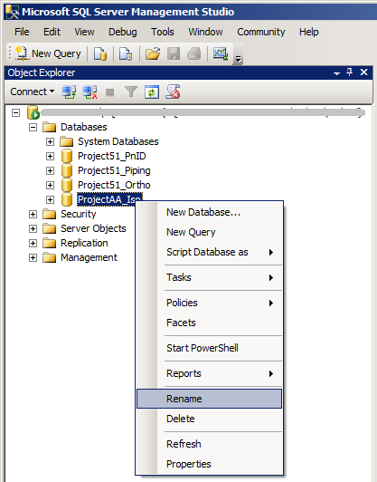Select the Server Objects folder
The height and width of the screenshot is (482, 377).
tap(93, 228)
